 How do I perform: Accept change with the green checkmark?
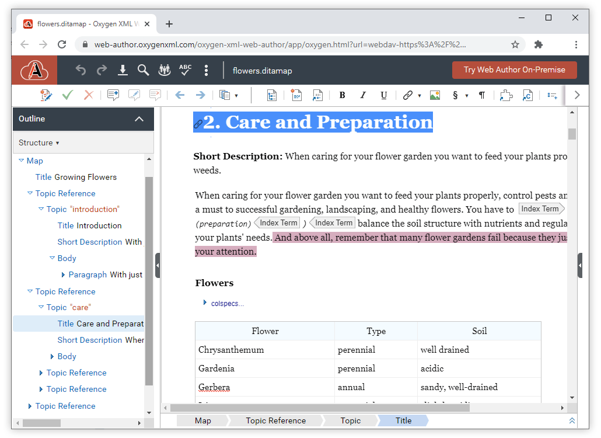pyautogui.click(x=68, y=95)
